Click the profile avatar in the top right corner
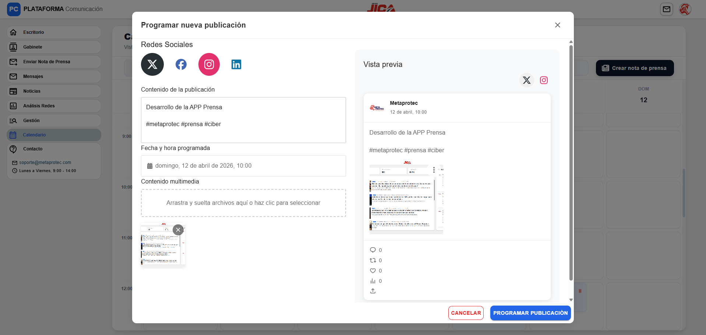Viewport: 706px width, 335px height. [685, 9]
